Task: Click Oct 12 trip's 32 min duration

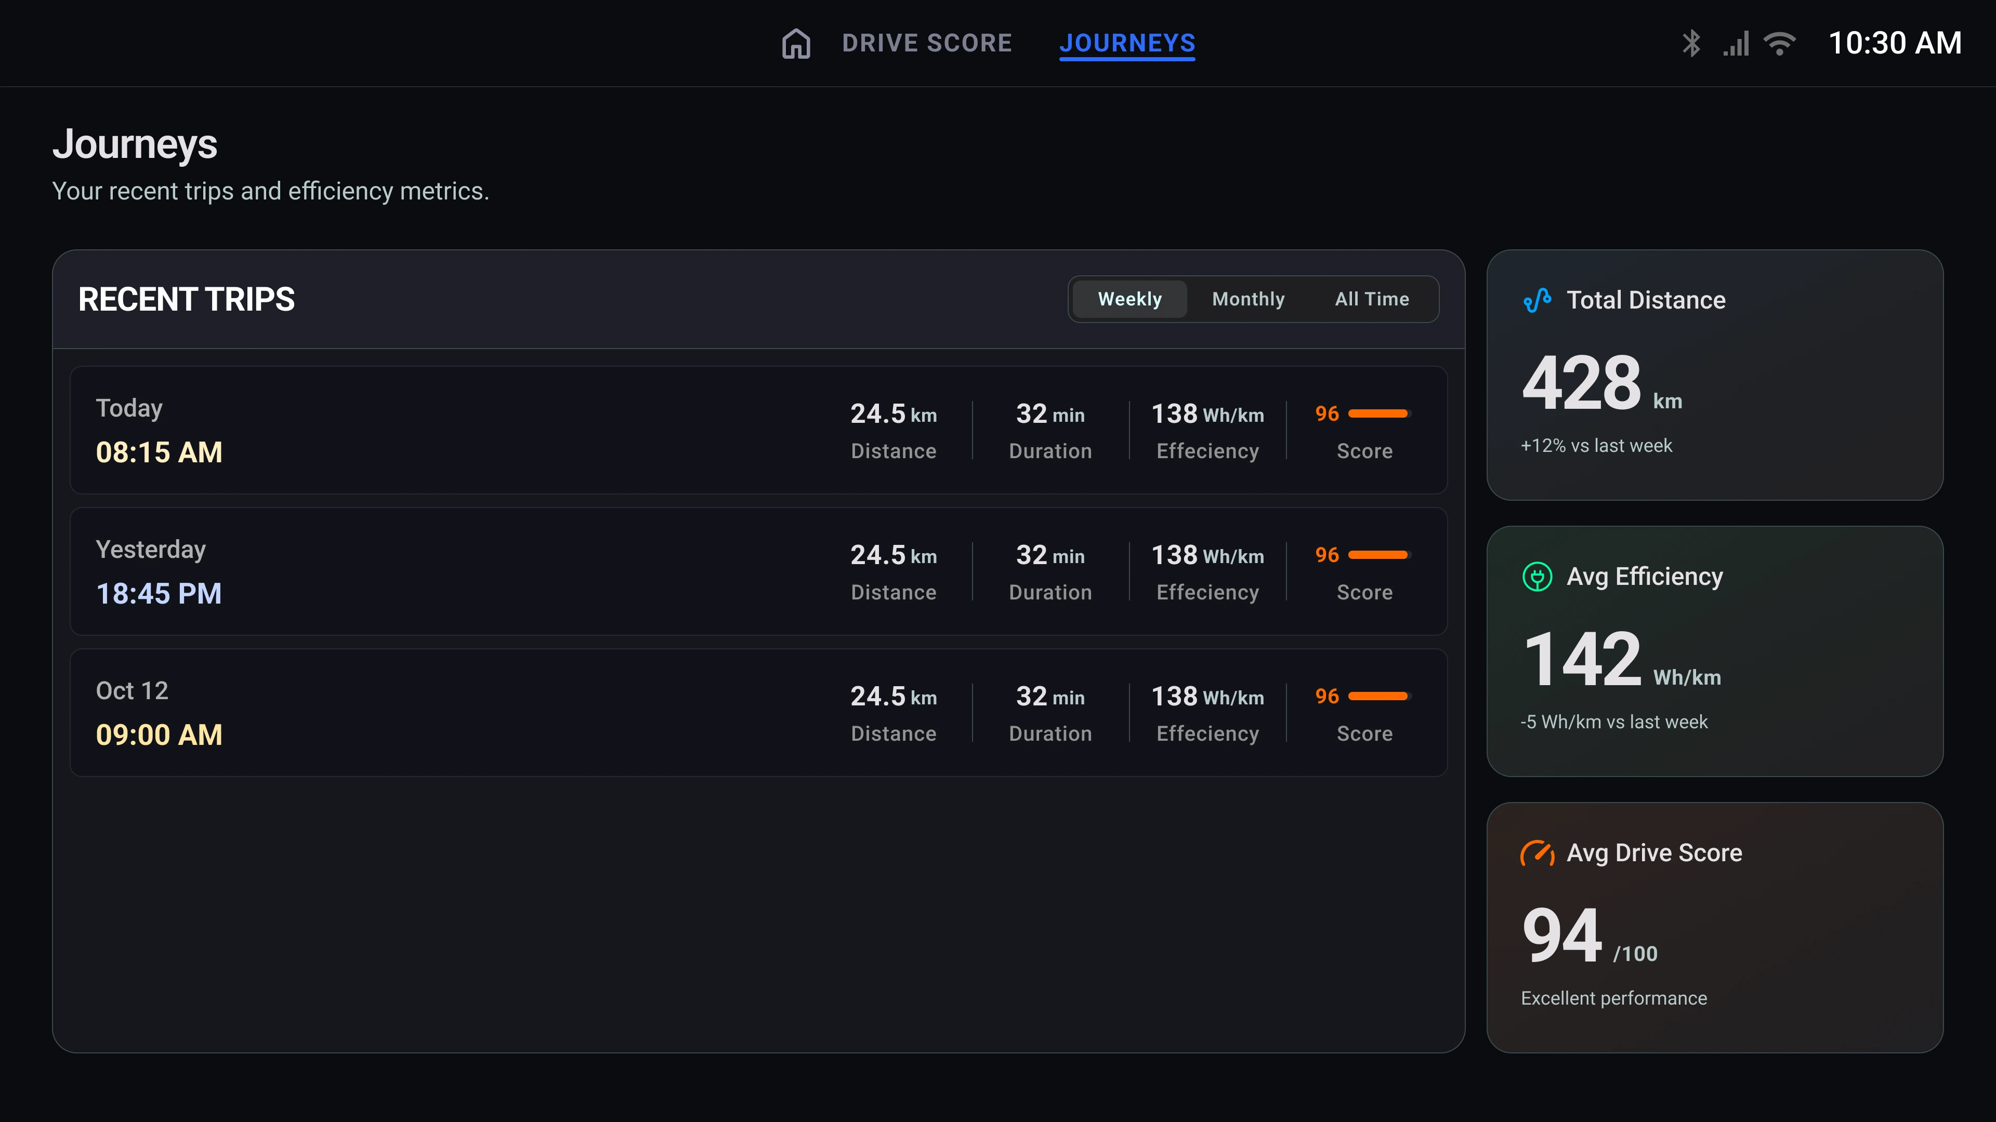Action: pyautogui.click(x=1050, y=696)
